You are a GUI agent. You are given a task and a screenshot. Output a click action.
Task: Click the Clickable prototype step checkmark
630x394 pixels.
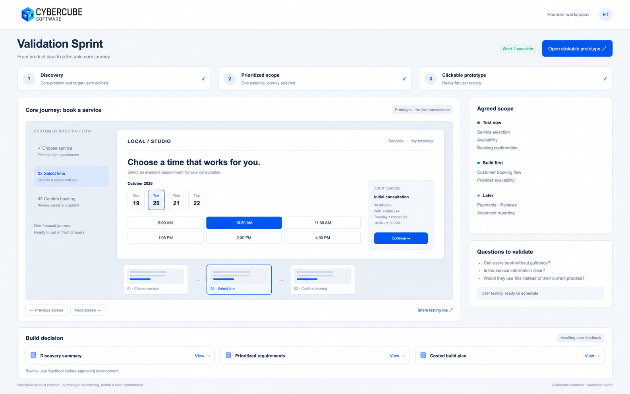tap(605, 79)
